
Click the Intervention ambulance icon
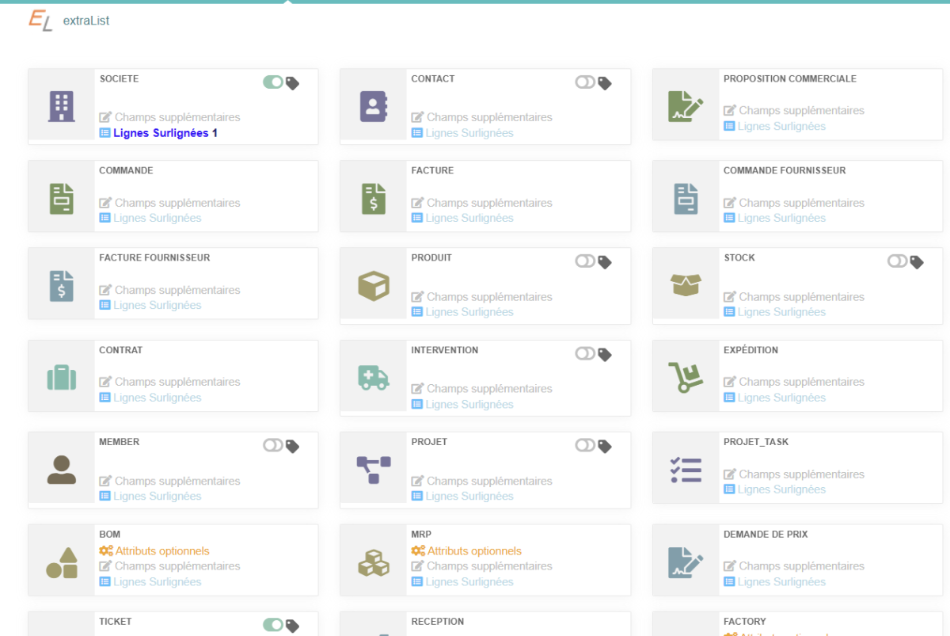[373, 378]
